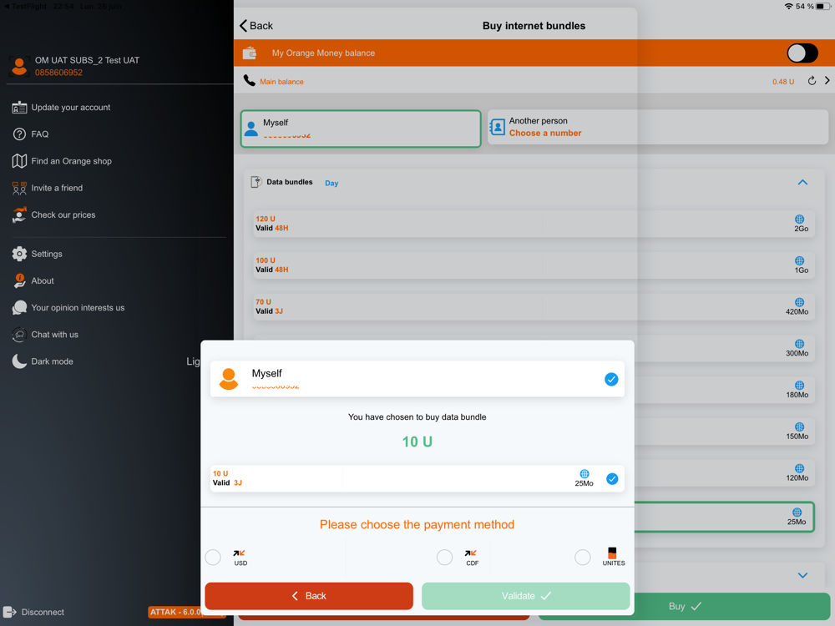Click the Dark mode moon icon

(19, 361)
